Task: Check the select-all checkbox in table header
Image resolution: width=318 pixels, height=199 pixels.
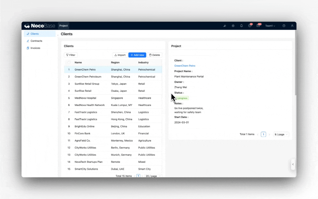Action: click(x=69, y=62)
